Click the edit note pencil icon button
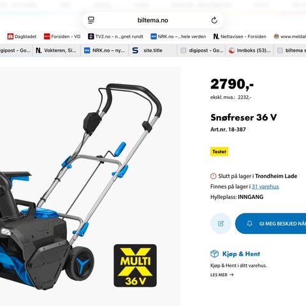 (221, 224)
